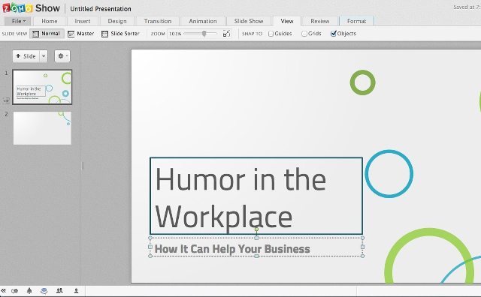Select the Normal slide view icon
Viewport: 481px width, 297px height.
pos(35,34)
